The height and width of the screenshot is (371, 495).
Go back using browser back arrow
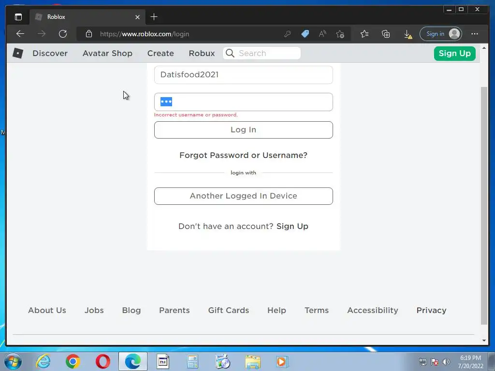(20, 34)
